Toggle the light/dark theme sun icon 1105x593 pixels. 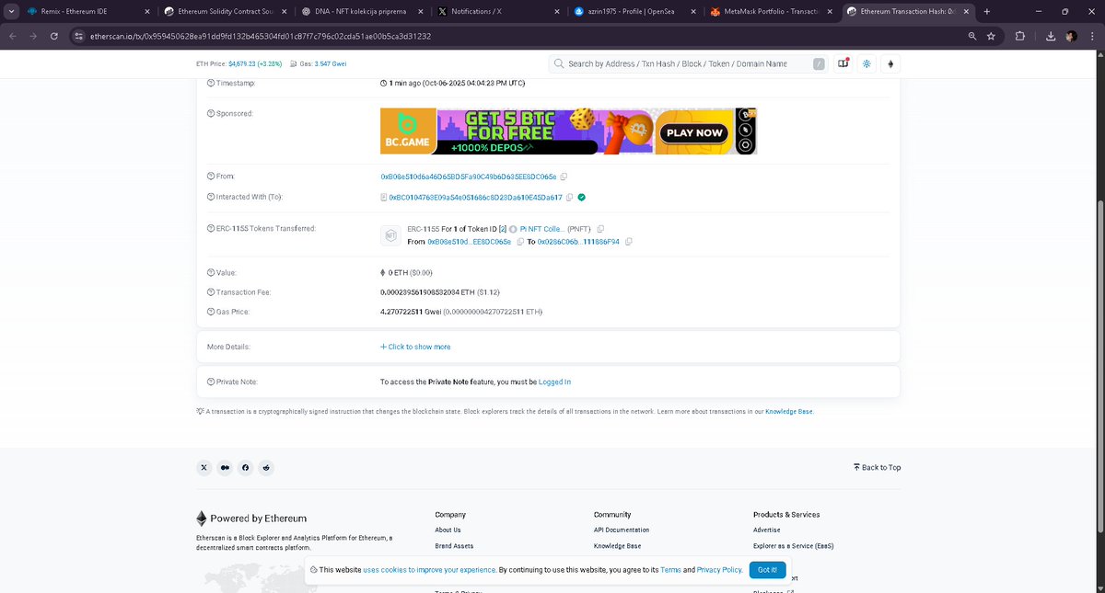coord(867,63)
